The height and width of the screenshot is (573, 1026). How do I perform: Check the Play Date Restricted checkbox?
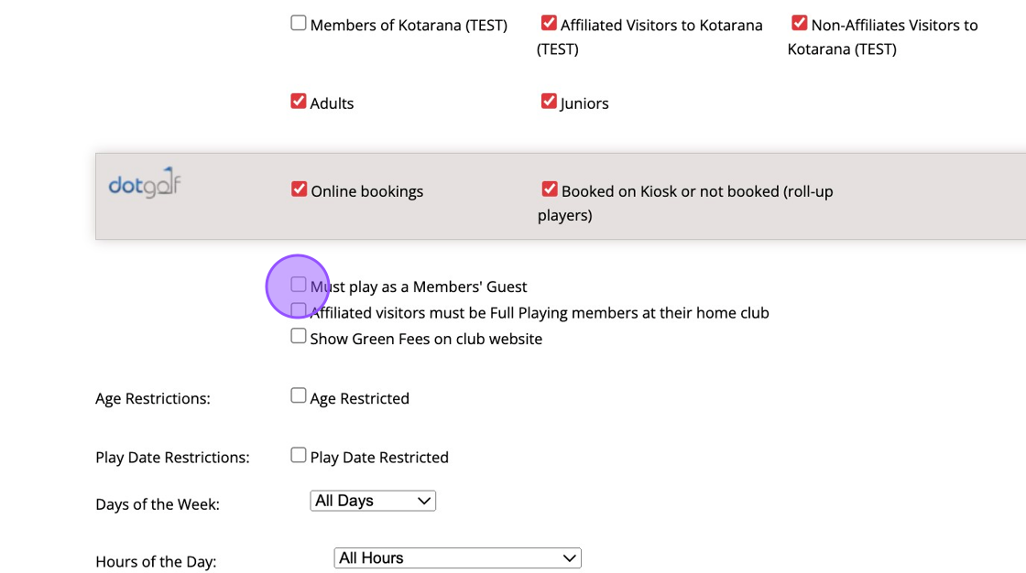(299, 456)
